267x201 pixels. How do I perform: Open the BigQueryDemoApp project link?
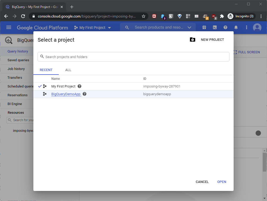(66, 94)
